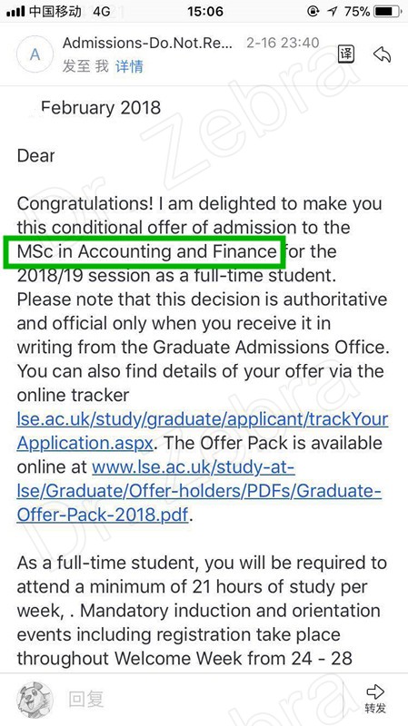Viewport: 408px width, 726px height.
Task: Tap the dog avatar beside reply field
Action: tap(35, 699)
